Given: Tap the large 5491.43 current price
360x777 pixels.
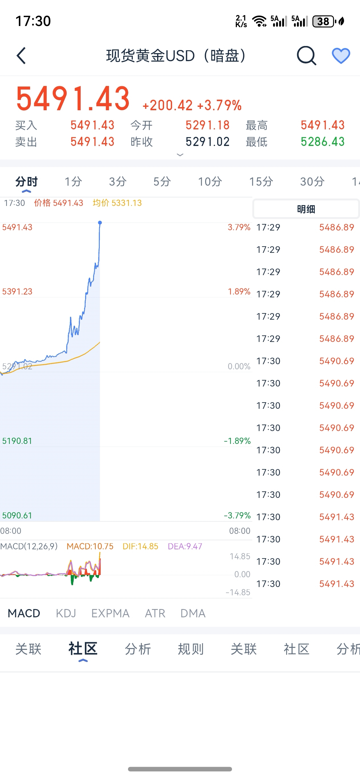Looking at the screenshot, I should click(73, 99).
